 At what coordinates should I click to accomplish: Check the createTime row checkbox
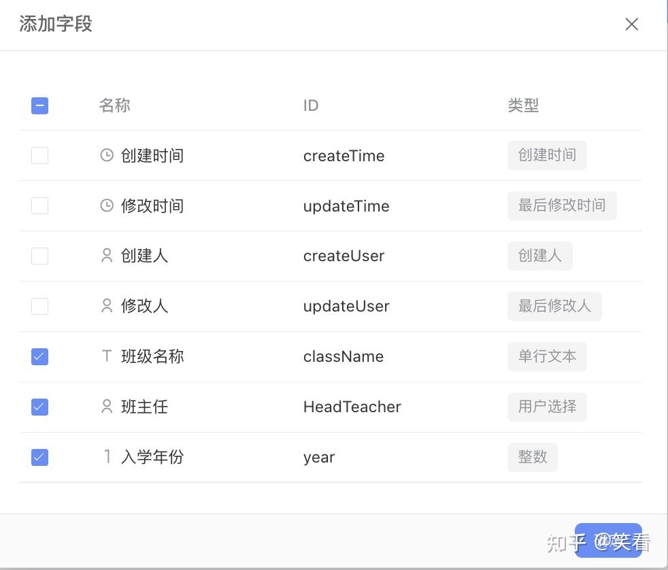[x=39, y=156]
